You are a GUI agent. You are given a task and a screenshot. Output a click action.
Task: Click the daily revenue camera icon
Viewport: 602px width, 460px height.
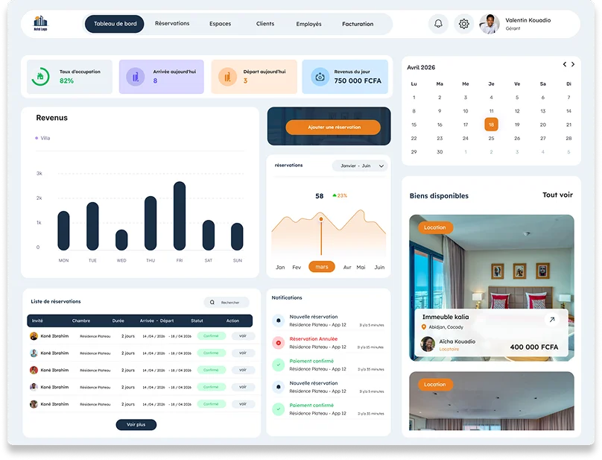(320, 77)
